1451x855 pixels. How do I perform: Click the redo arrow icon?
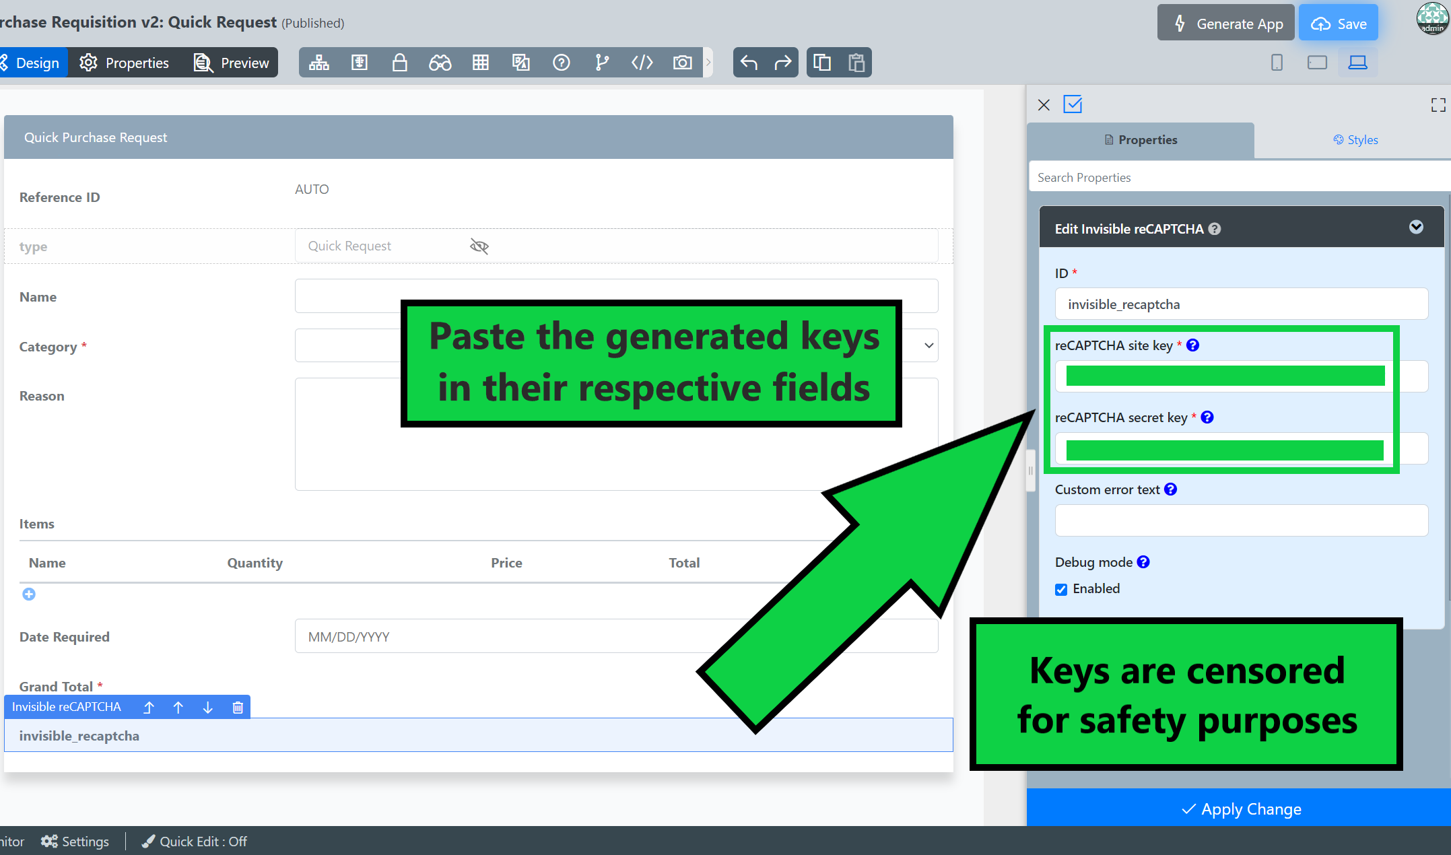pos(782,63)
